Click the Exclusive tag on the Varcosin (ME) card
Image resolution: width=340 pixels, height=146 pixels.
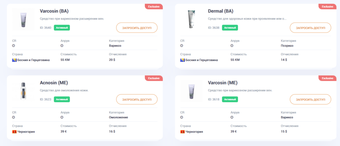pos(327,78)
